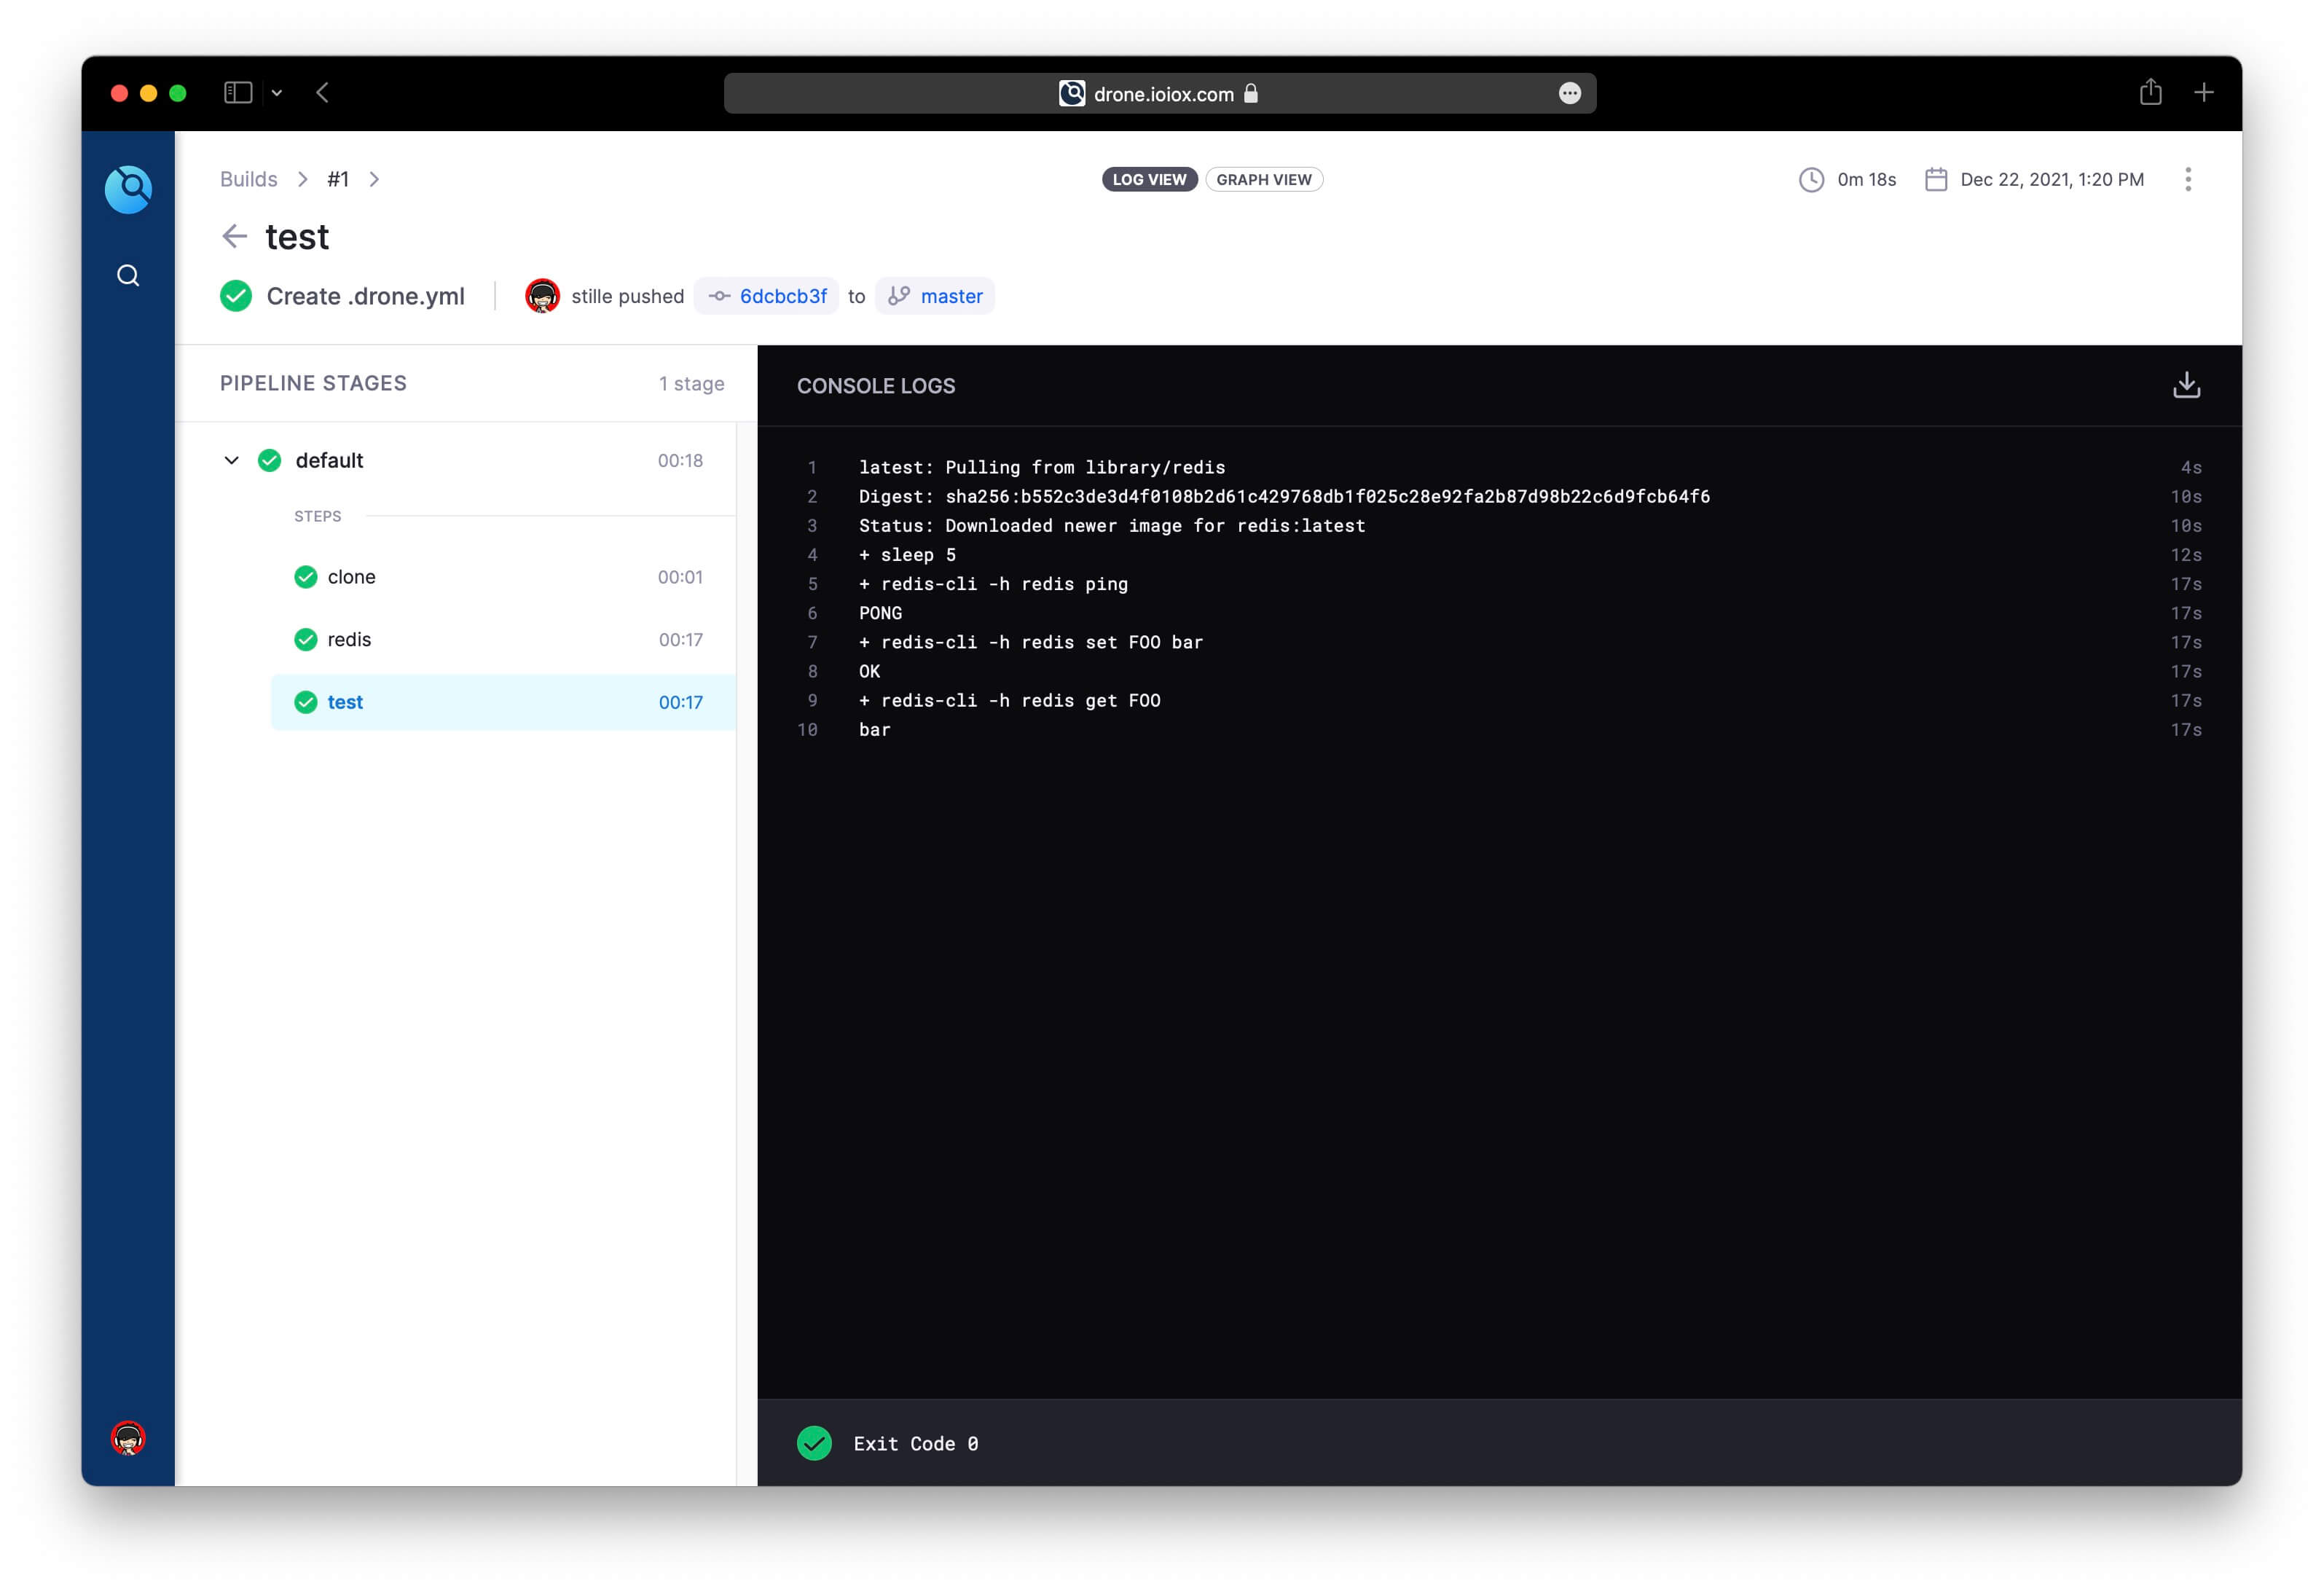
Task: Switch to Graph View
Action: coord(1263,180)
